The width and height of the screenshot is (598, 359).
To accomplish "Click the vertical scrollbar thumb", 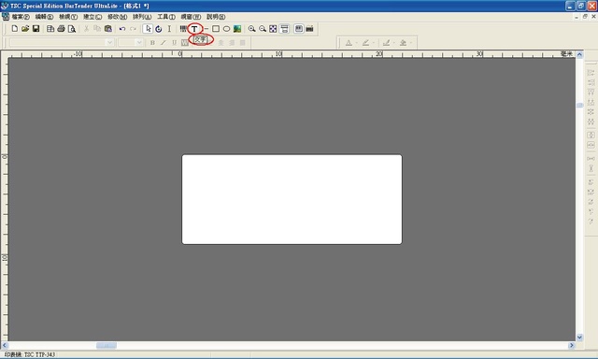I will point(579,106).
